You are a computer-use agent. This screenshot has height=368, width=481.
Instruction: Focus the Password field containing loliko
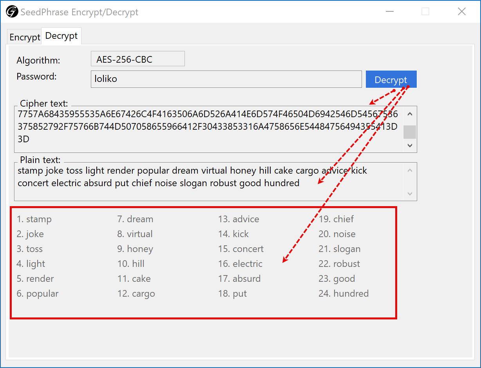point(226,79)
